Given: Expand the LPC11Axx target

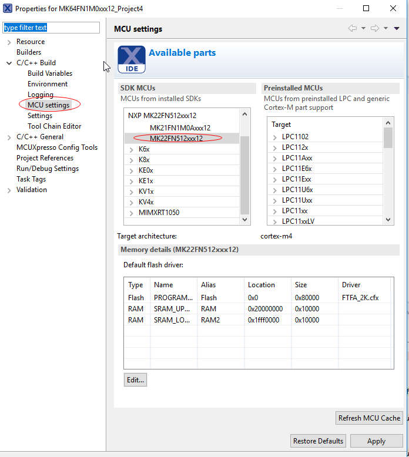Looking at the screenshot, I should pyautogui.click(x=274, y=158).
